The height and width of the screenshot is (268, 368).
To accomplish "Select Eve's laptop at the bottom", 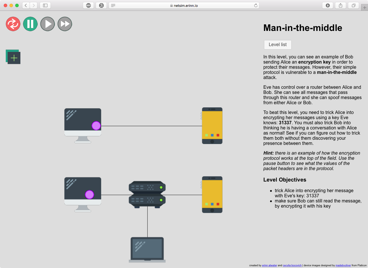I will [x=147, y=249].
